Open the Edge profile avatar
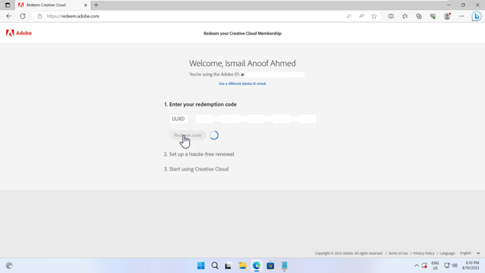The height and width of the screenshot is (273, 485). pyautogui.click(x=447, y=16)
